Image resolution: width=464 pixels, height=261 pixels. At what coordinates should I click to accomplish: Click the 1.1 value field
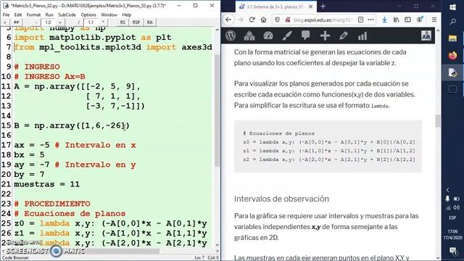pos(91,22)
